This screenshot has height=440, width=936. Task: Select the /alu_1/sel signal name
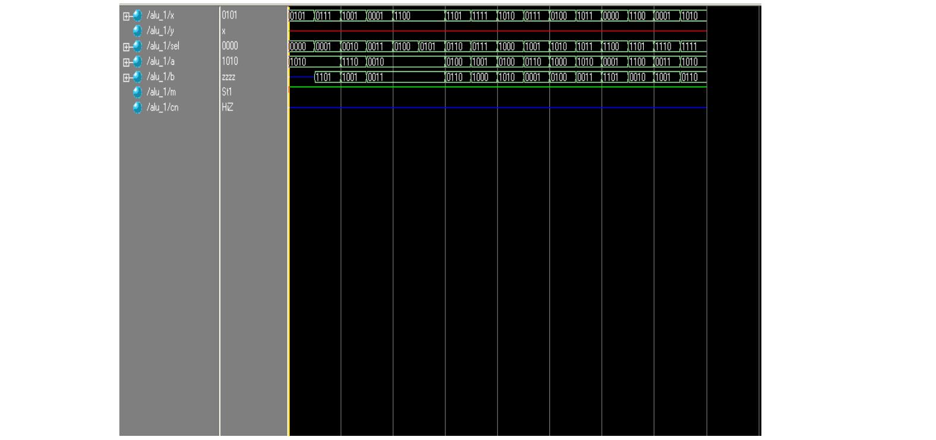163,46
